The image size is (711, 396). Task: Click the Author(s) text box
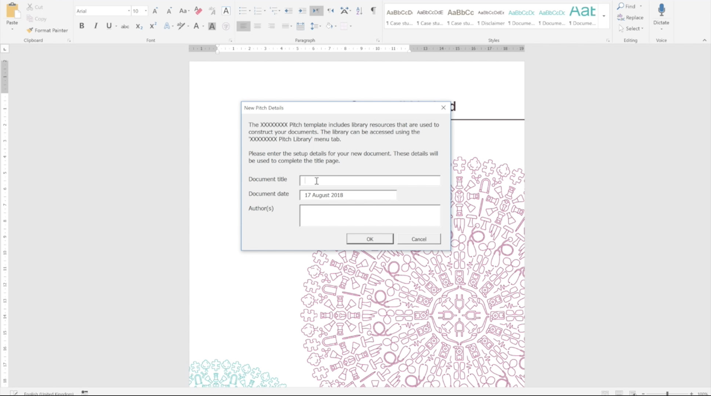[370, 216]
